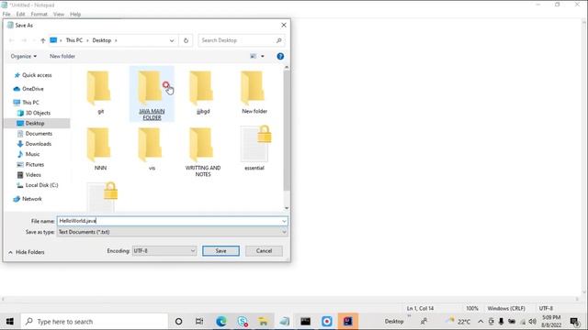The image size is (588, 330).
Task: Select This PC in navigation pane
Action: tap(27, 103)
